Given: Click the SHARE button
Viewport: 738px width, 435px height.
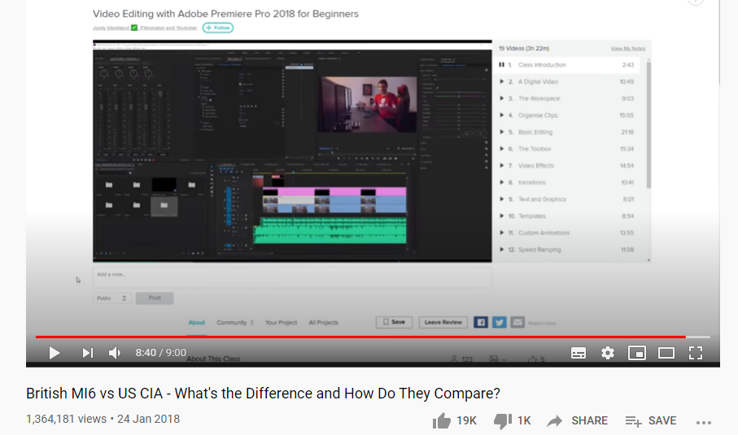Looking at the screenshot, I should pyautogui.click(x=578, y=420).
